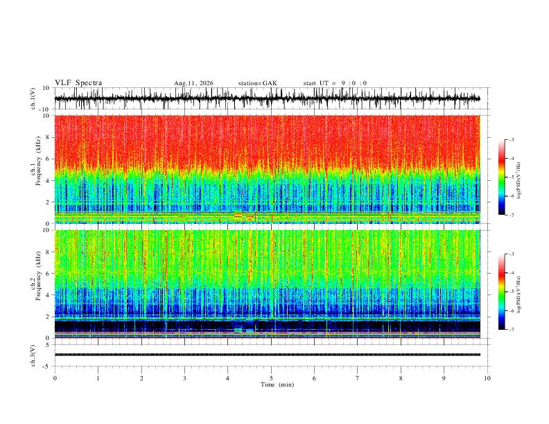Click the 0 minute origin tick label
The image size is (549, 424).
click(x=55, y=378)
